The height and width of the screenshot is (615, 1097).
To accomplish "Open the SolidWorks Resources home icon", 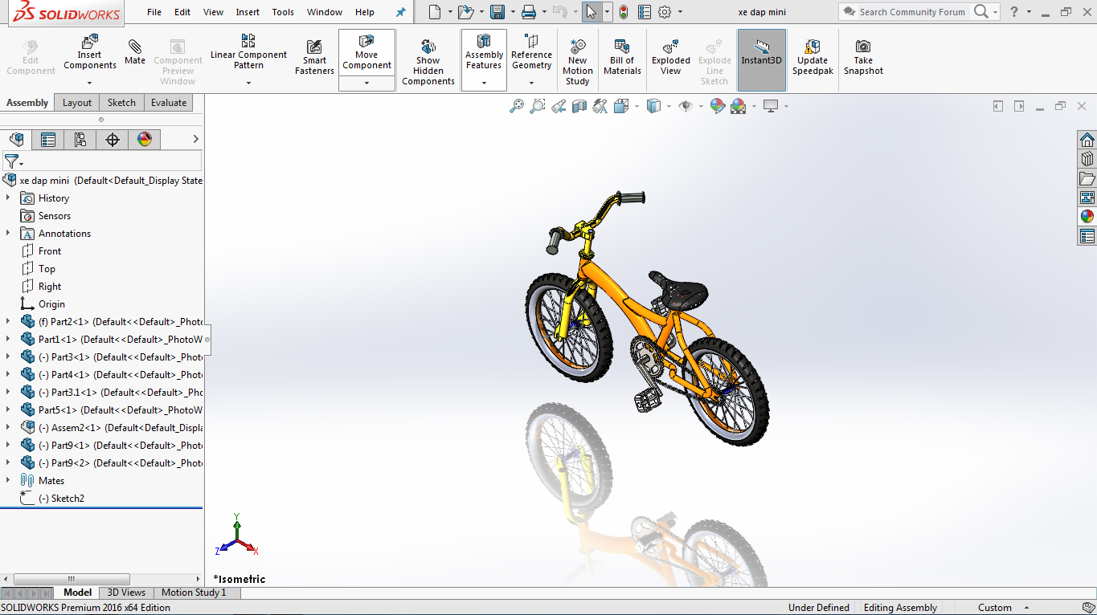I will pyautogui.click(x=1087, y=140).
